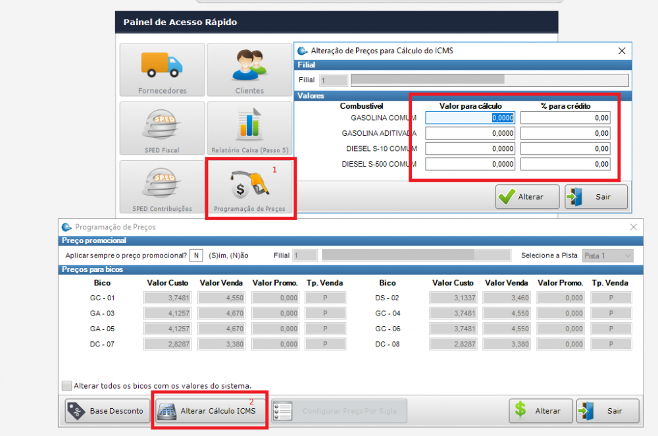Image resolution: width=658 pixels, height=436 pixels.
Task: Open the Clientes people icon
Action: (249, 70)
